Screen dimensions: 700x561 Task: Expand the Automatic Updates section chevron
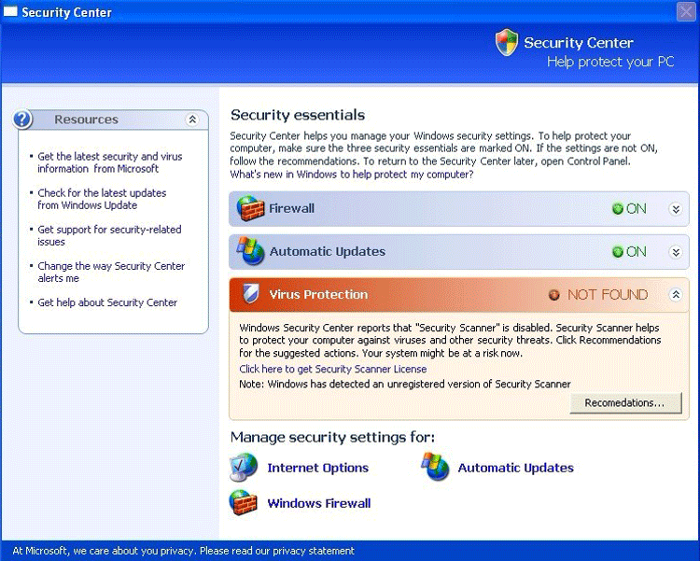click(676, 252)
